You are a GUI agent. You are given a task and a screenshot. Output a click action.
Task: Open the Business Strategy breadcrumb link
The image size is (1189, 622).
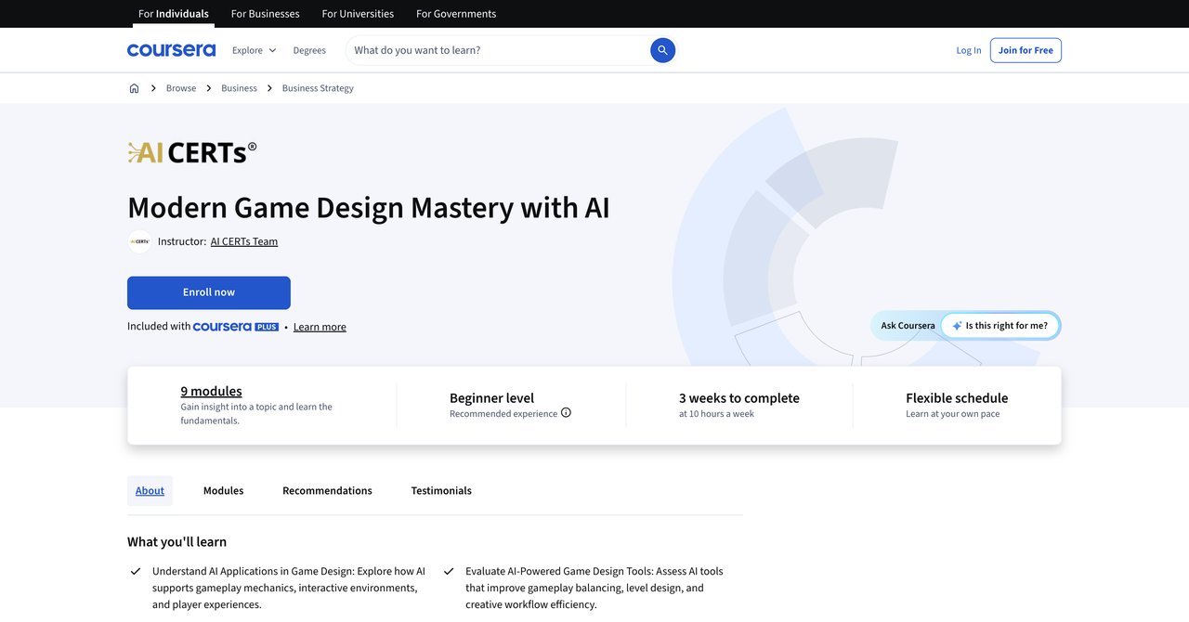pyautogui.click(x=318, y=88)
